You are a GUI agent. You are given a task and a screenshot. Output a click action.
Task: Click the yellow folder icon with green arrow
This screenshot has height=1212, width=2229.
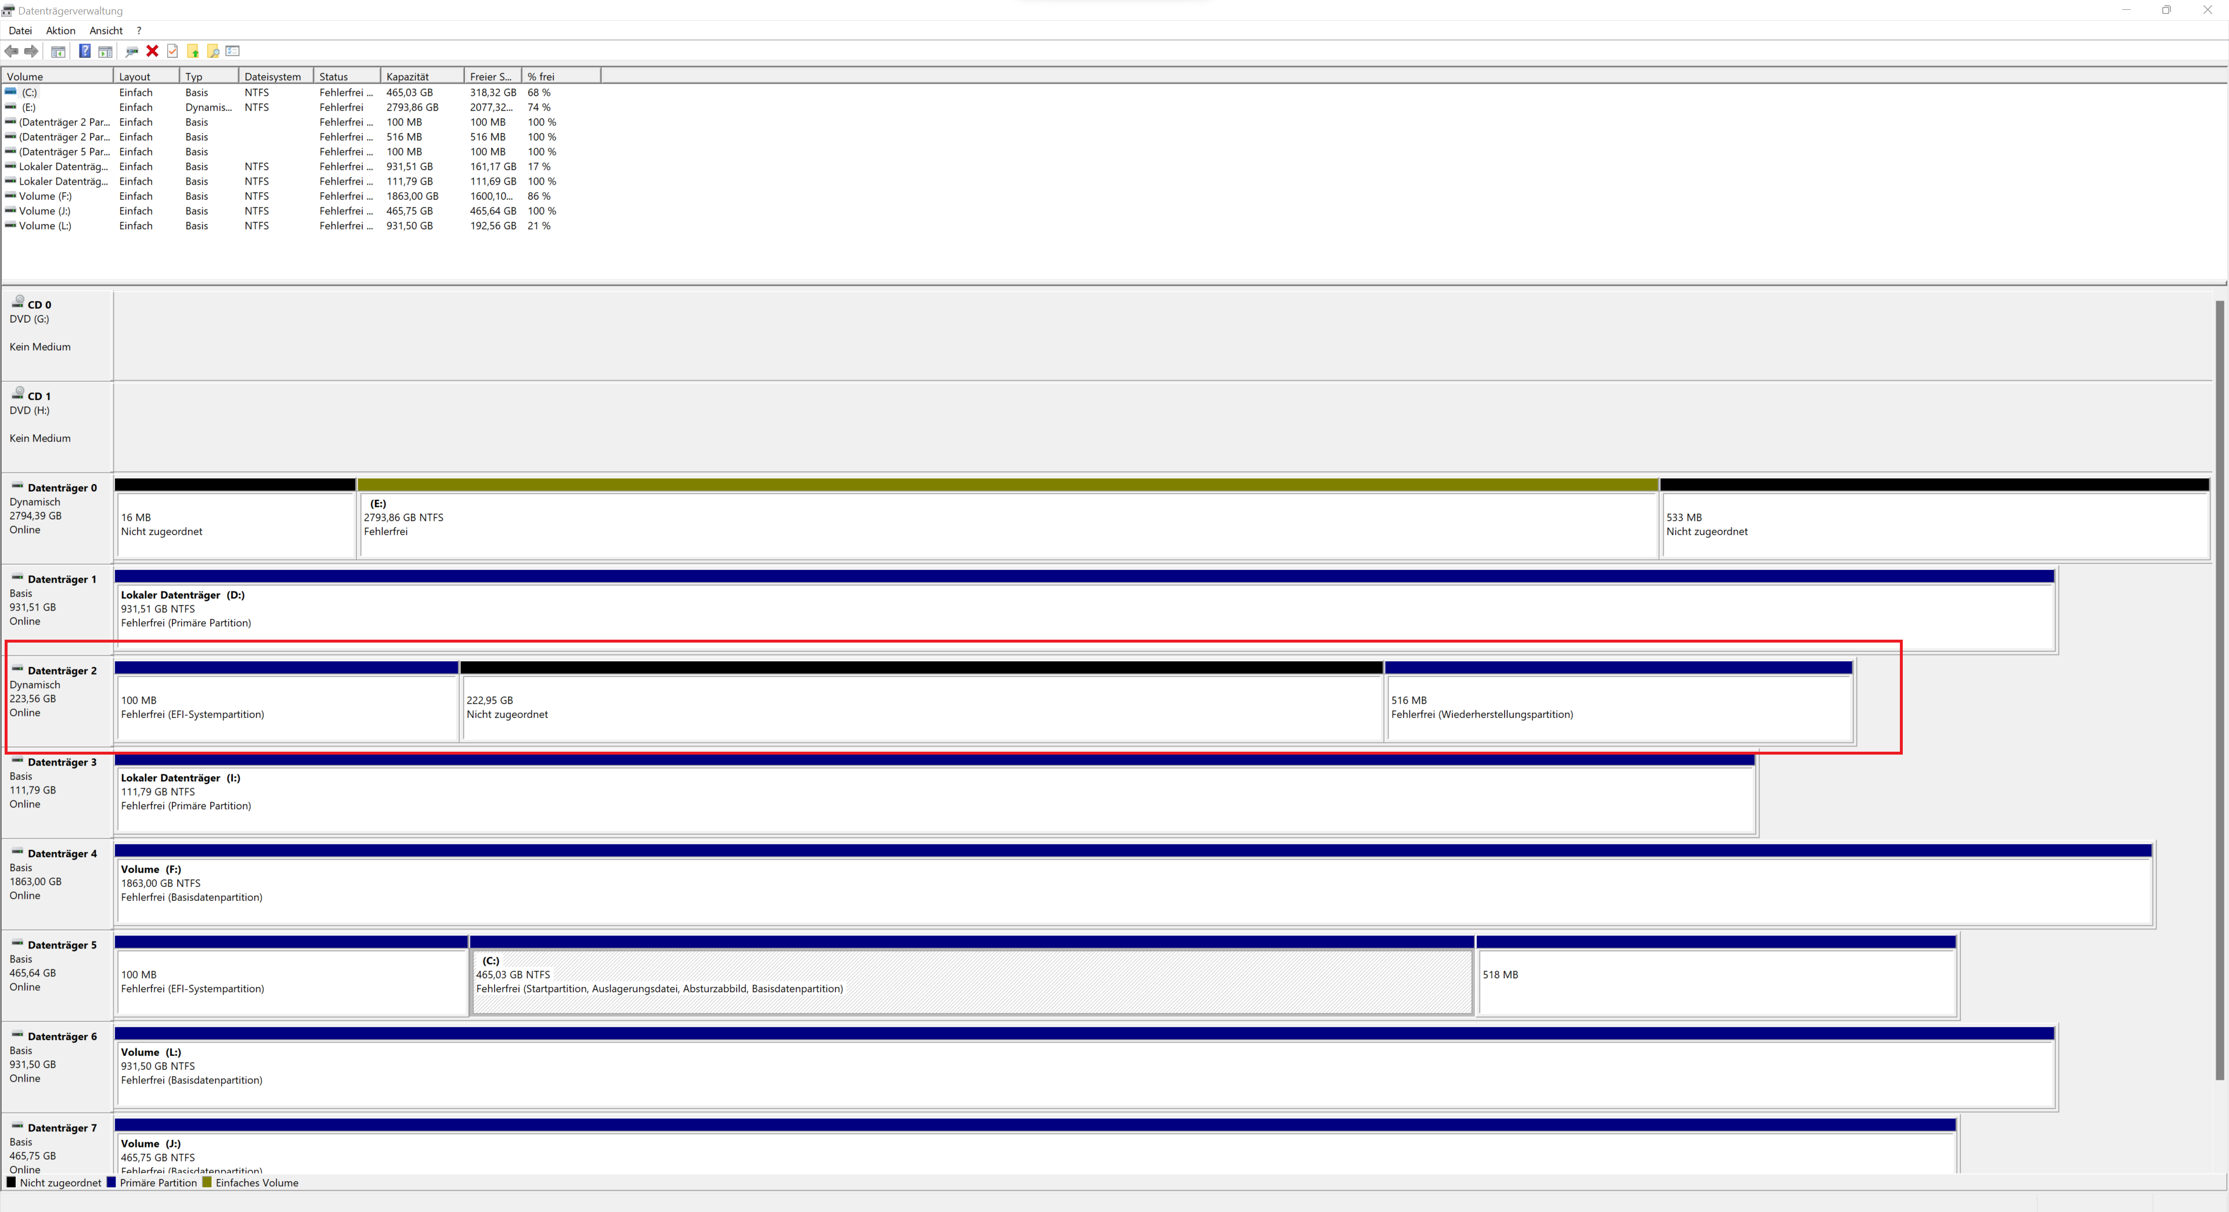(x=193, y=51)
